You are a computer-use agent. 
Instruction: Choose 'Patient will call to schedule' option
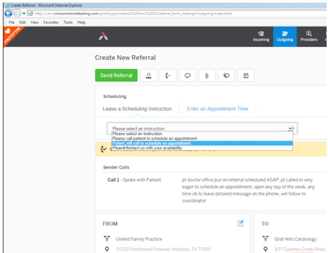pos(152,143)
